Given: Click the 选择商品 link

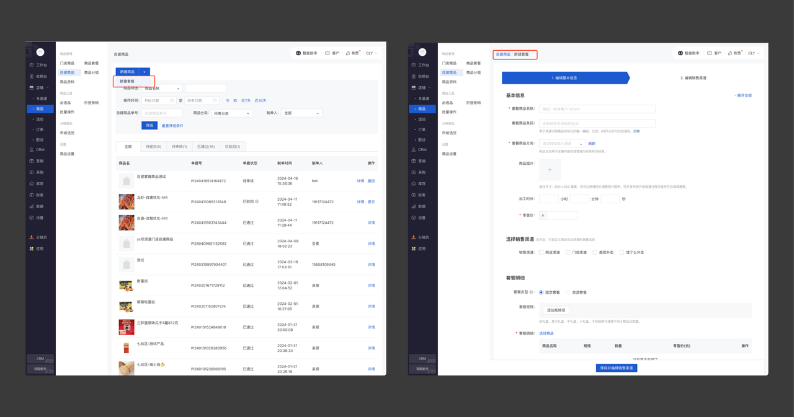Looking at the screenshot, I should pyautogui.click(x=546, y=333).
